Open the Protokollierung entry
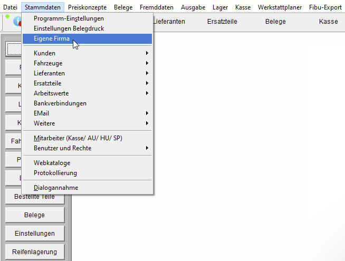This screenshot has width=345, height=261. tap(87, 173)
